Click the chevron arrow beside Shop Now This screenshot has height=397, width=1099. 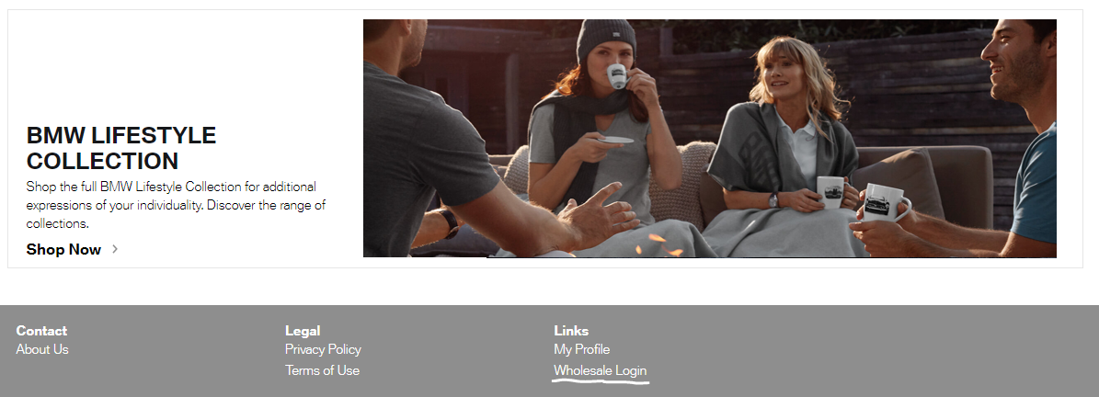(115, 248)
